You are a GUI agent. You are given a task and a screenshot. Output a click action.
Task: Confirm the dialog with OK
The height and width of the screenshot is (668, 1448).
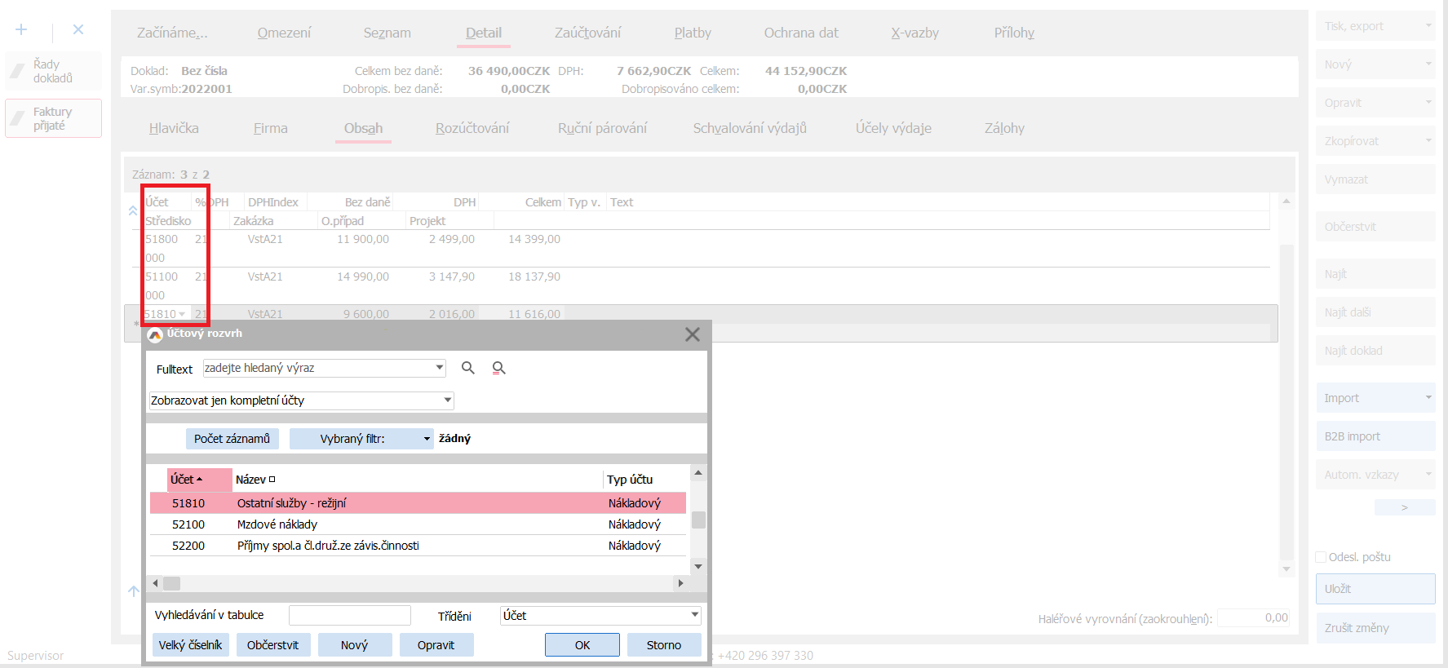[x=582, y=644]
